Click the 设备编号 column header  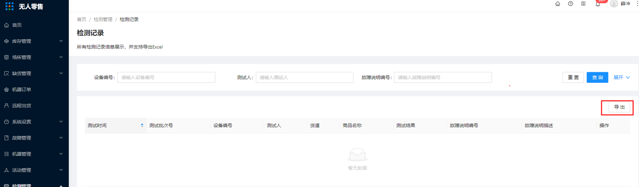(238, 125)
